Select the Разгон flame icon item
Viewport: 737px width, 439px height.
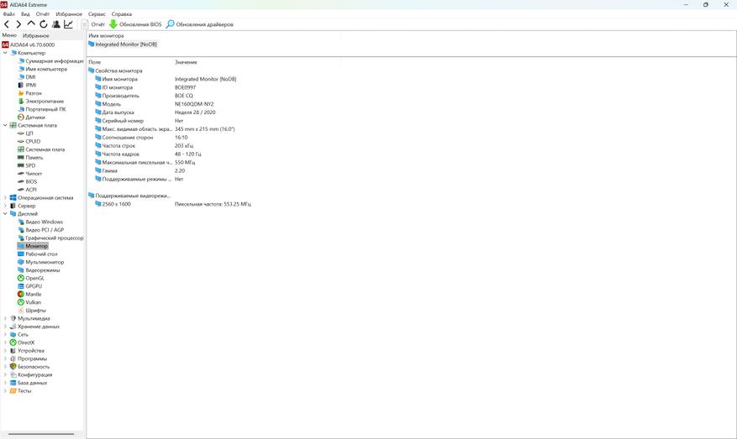[29, 93]
